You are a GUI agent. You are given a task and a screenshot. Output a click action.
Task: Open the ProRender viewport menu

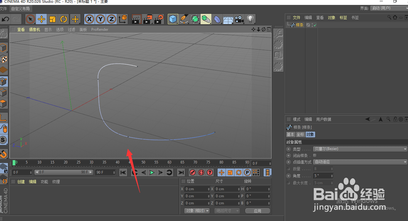click(100, 30)
